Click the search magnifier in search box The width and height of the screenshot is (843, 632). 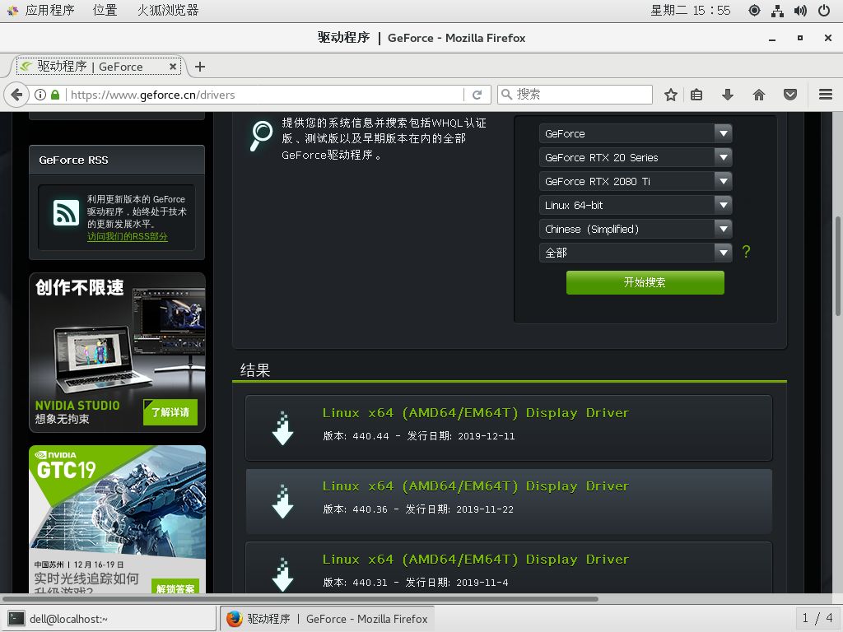pos(506,95)
